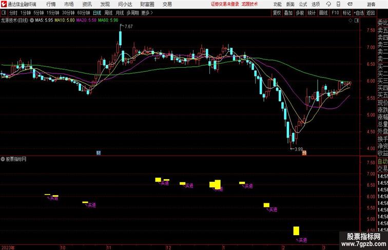Click the 财 marker on the chart bottom
The image size is (388, 250).
(x=99, y=153)
